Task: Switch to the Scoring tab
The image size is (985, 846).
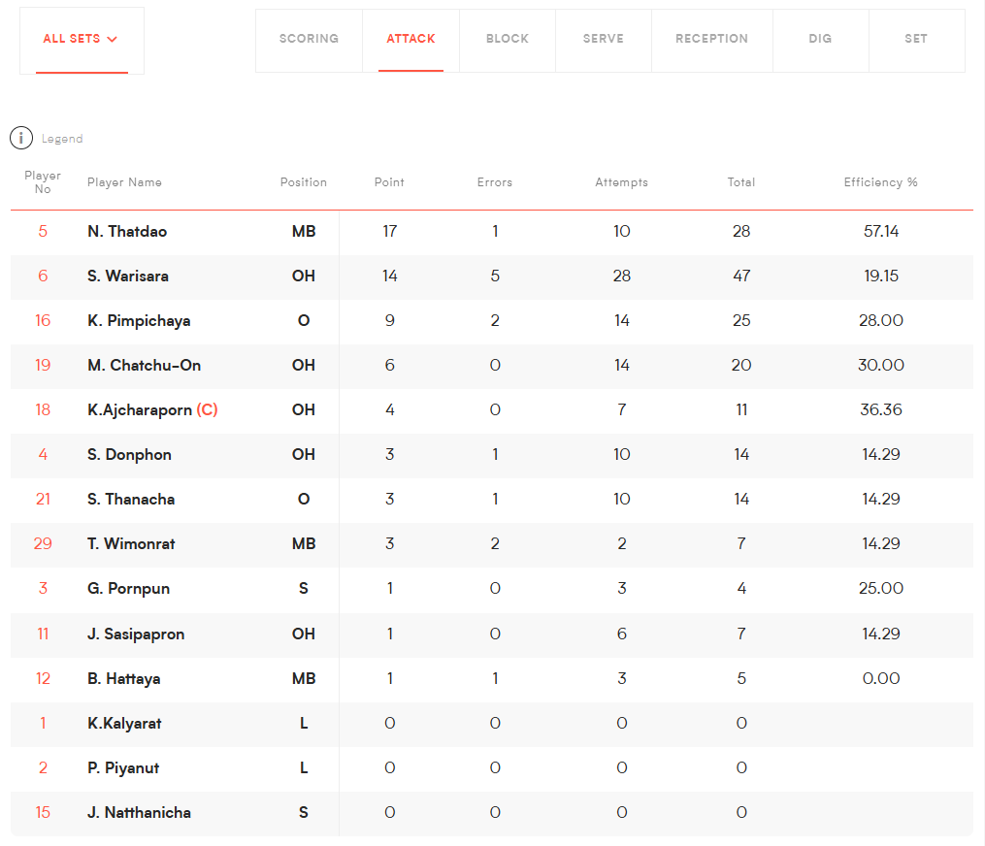Action: click(x=309, y=39)
